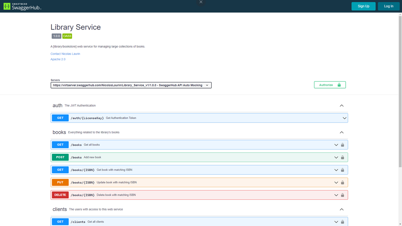Click the Authorize button

point(330,85)
